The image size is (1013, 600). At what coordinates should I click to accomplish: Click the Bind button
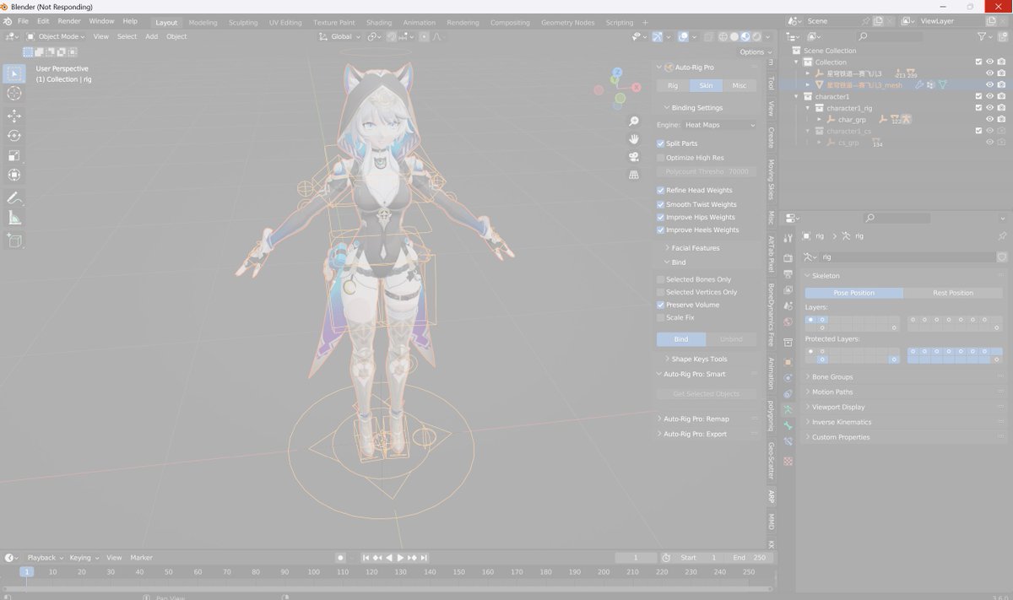[x=681, y=339]
